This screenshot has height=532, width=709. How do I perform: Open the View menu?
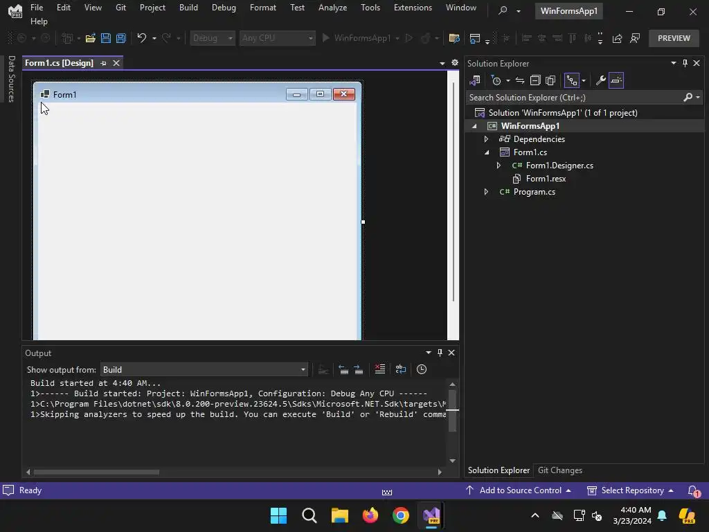coord(93,8)
